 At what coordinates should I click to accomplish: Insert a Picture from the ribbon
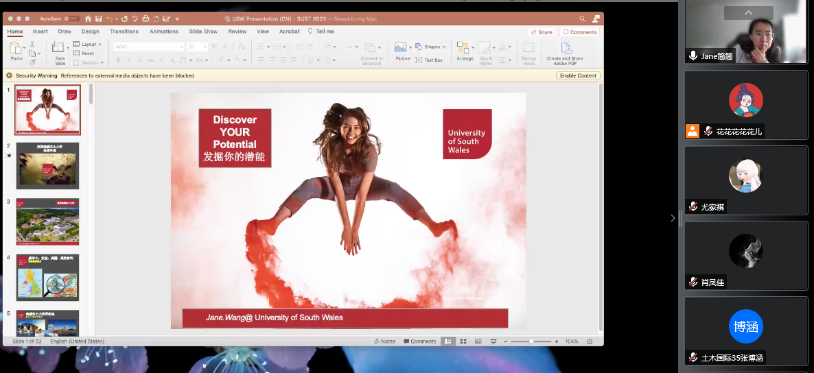[x=403, y=52]
